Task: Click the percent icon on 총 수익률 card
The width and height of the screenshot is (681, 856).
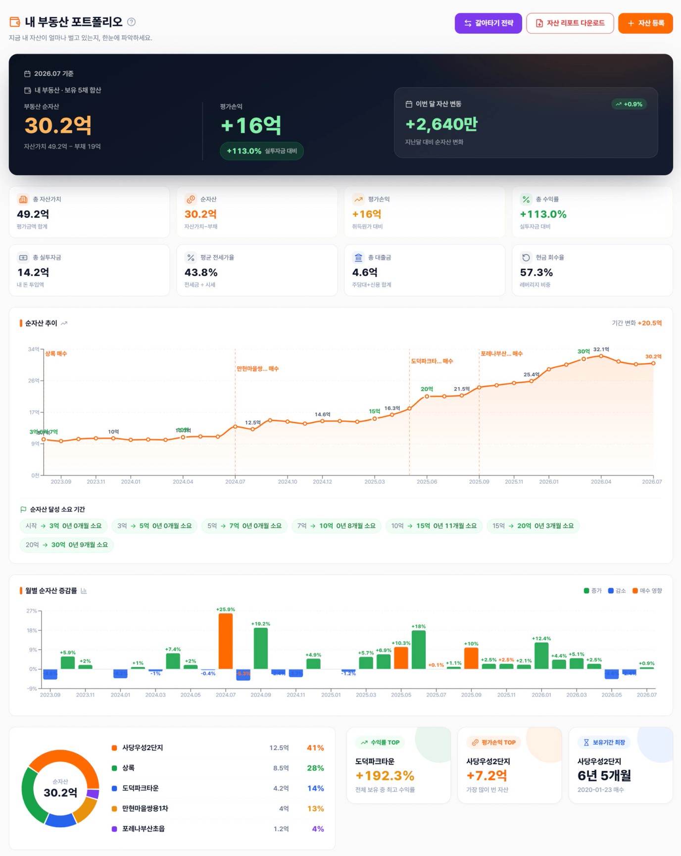Action: click(x=526, y=199)
